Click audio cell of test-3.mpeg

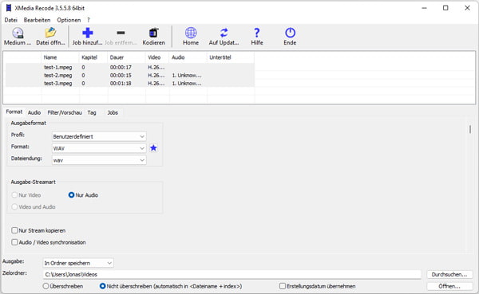(x=187, y=83)
